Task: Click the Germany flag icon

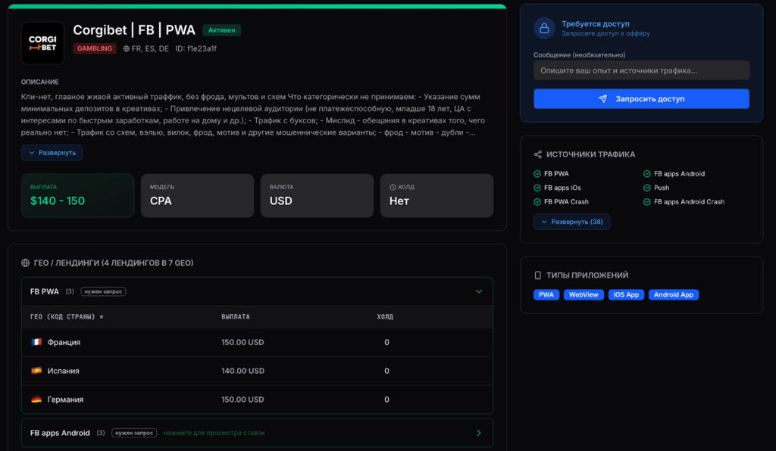Action: point(36,399)
